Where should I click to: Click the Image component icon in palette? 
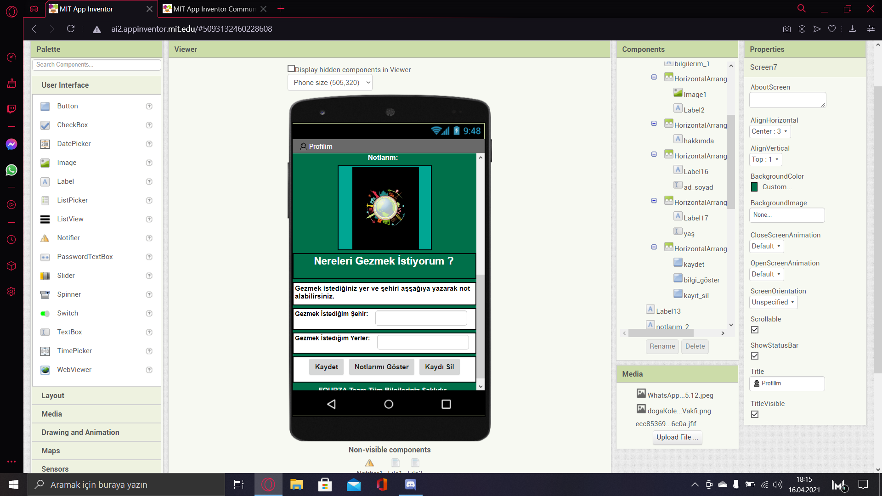[x=45, y=162]
